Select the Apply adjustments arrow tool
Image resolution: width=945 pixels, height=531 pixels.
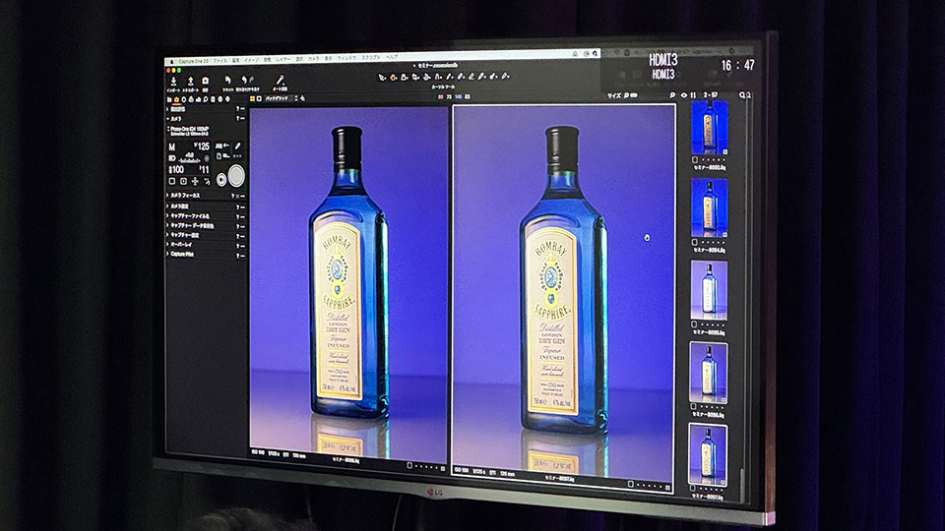click(x=493, y=77)
